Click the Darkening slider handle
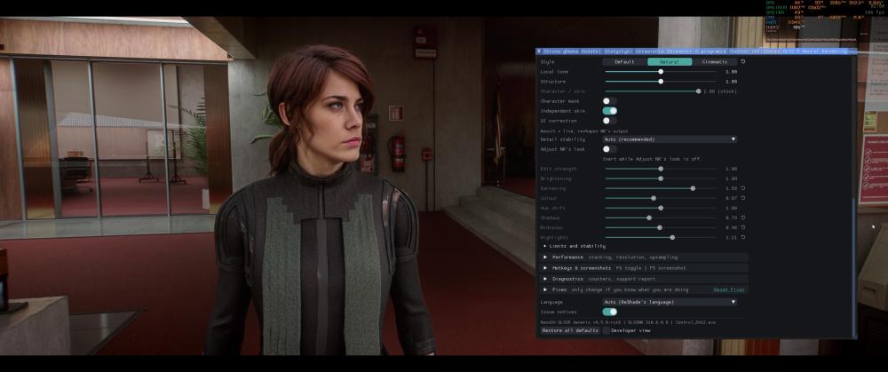Viewport: 888px width, 372px height. point(693,188)
